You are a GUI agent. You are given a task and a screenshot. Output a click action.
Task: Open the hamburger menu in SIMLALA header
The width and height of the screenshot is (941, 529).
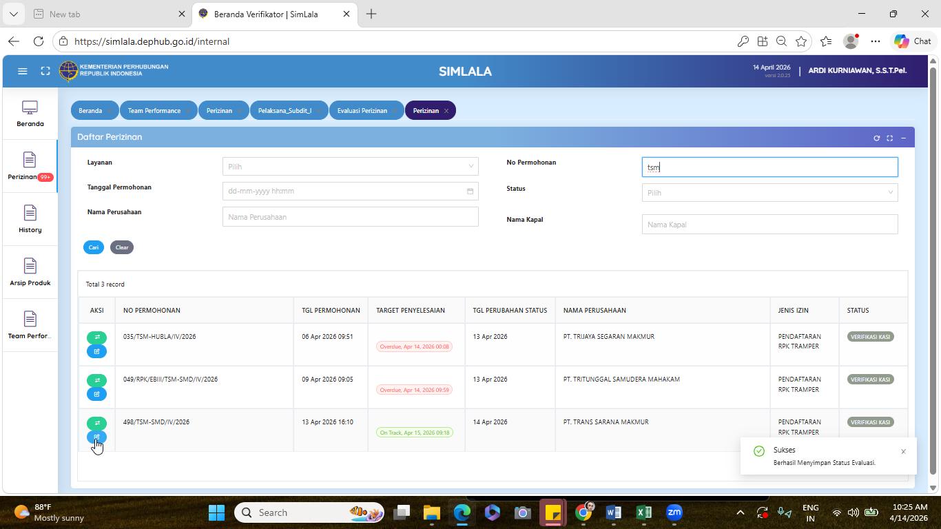click(22, 71)
